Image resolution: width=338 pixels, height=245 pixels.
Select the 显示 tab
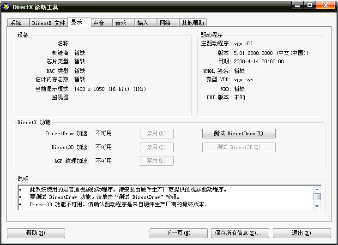pos(78,22)
